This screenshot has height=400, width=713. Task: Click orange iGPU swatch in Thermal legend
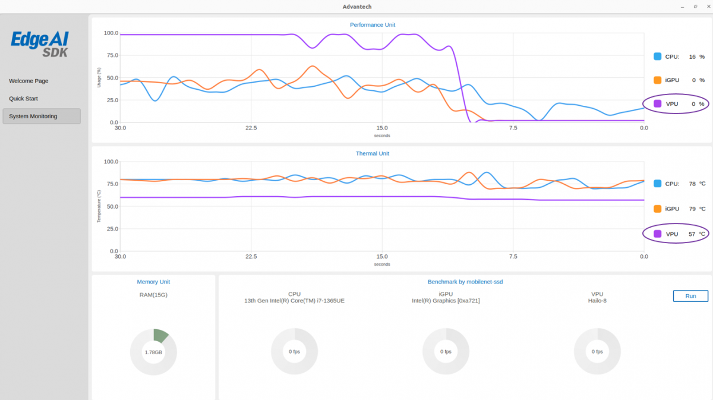[658, 209]
